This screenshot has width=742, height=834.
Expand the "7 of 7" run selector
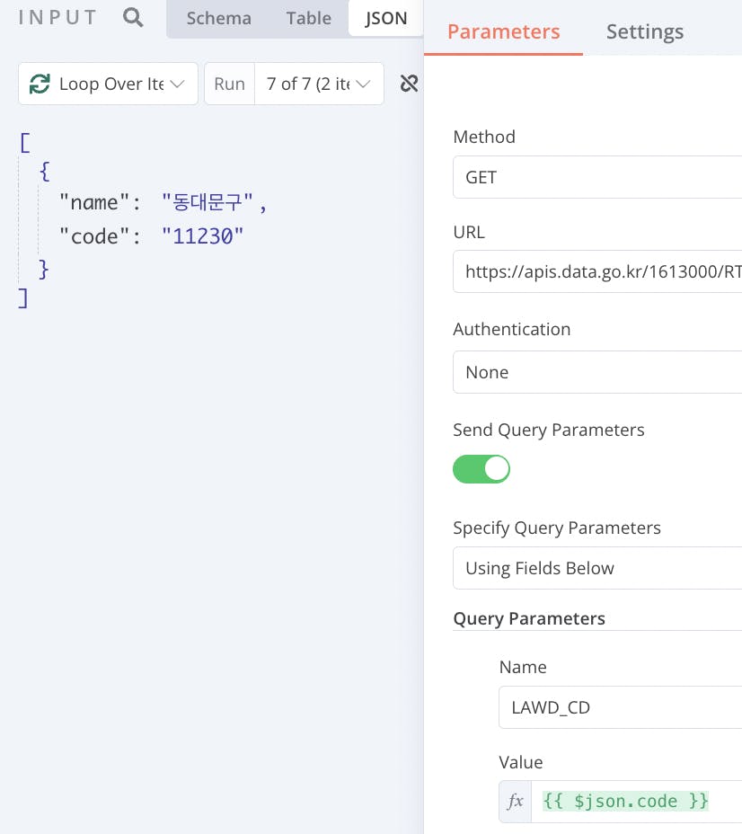pos(318,84)
